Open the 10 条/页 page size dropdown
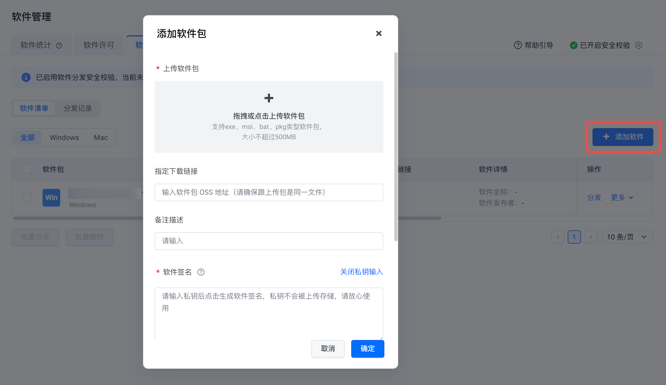 627,237
